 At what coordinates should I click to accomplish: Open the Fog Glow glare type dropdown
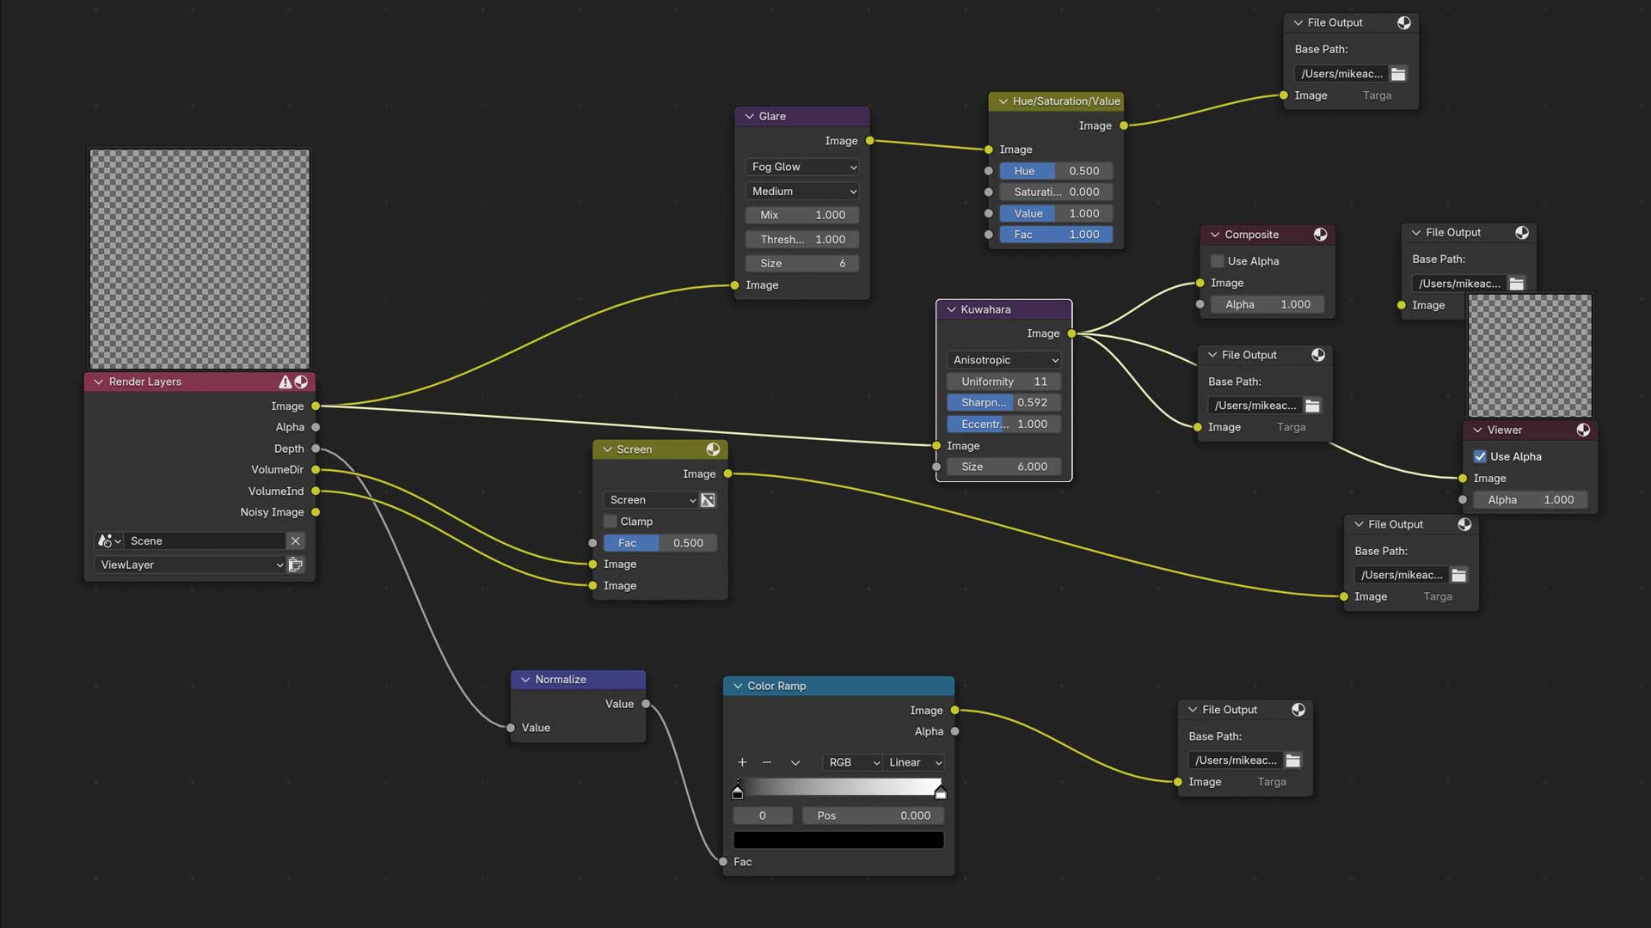coord(802,167)
